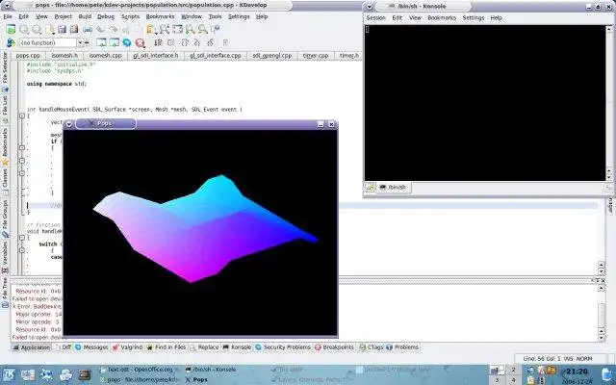Click the second monitor icon before Build

[114, 42]
